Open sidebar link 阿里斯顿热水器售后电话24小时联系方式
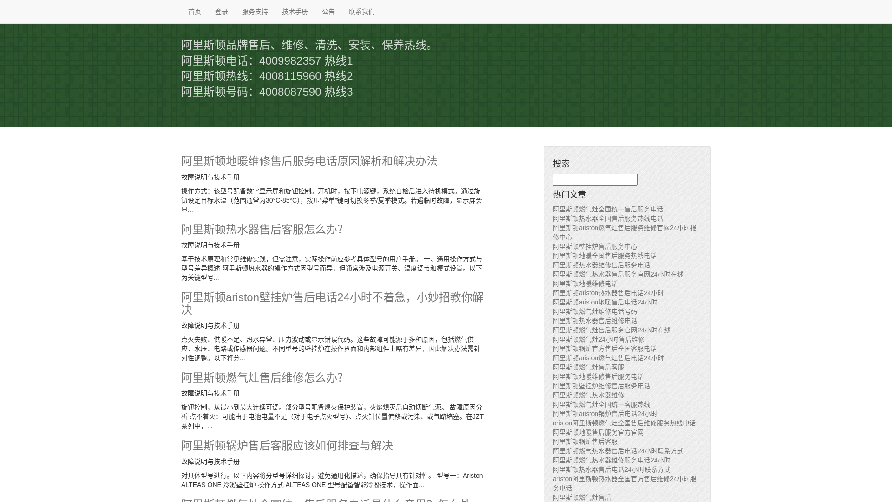Screen dimensions: 892x502 point(612,469)
